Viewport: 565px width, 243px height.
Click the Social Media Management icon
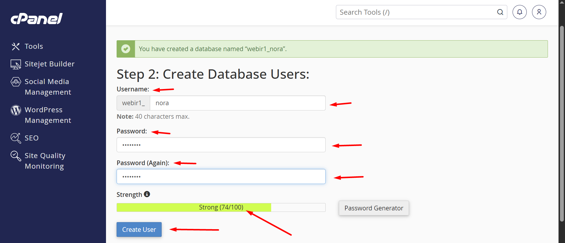[x=16, y=82]
